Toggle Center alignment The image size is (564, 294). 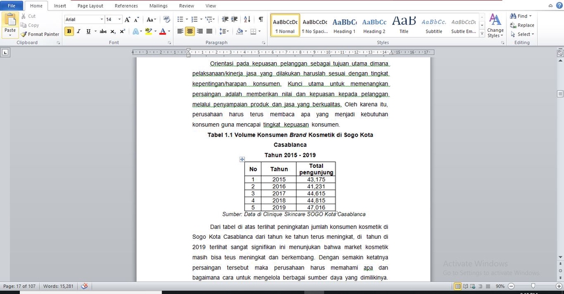click(x=190, y=31)
